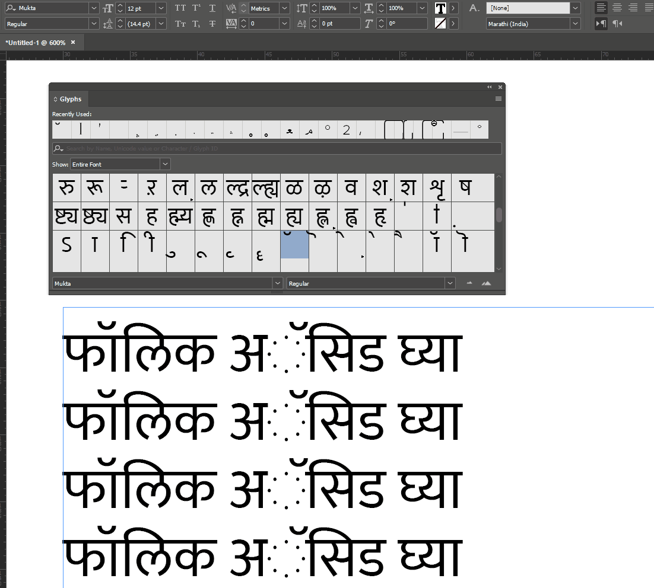Select the recently used 2 glyph
The height and width of the screenshot is (588, 654).
click(346, 130)
